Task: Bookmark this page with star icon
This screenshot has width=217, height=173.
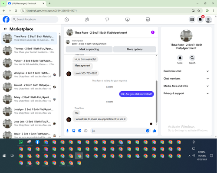Action: coord(199,11)
